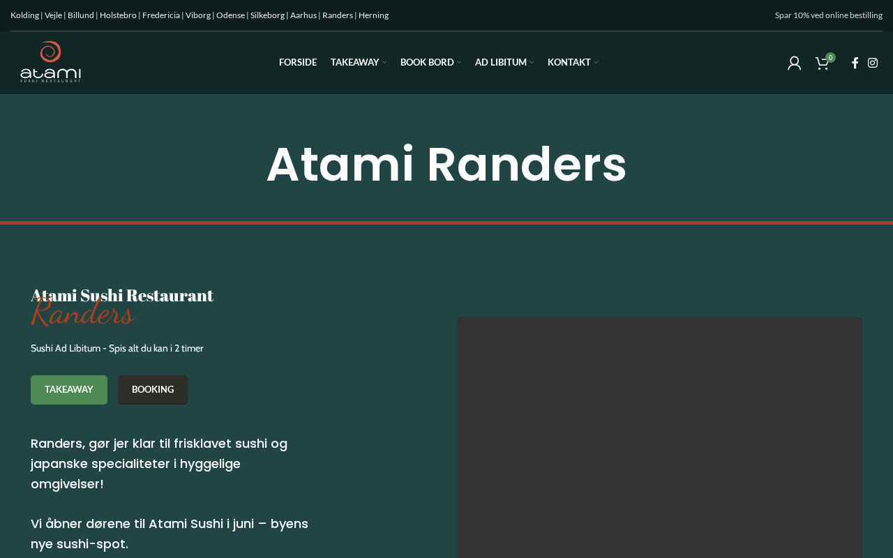Screen dimensions: 893x558
Task: Select Vejle in the city list
Action: pos(53,15)
